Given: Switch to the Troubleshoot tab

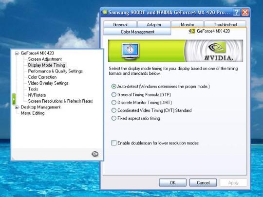Looking at the screenshot, I should pos(225,24).
